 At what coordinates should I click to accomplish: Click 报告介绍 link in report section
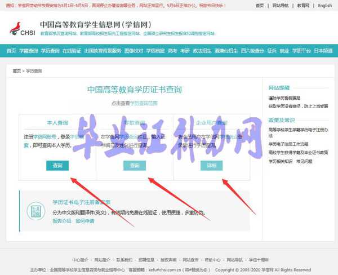pyautogui.click(x=62, y=221)
